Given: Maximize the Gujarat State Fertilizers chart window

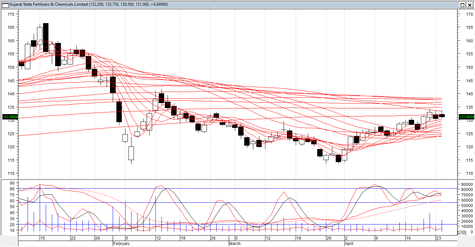Looking at the screenshot, I should (462, 5).
